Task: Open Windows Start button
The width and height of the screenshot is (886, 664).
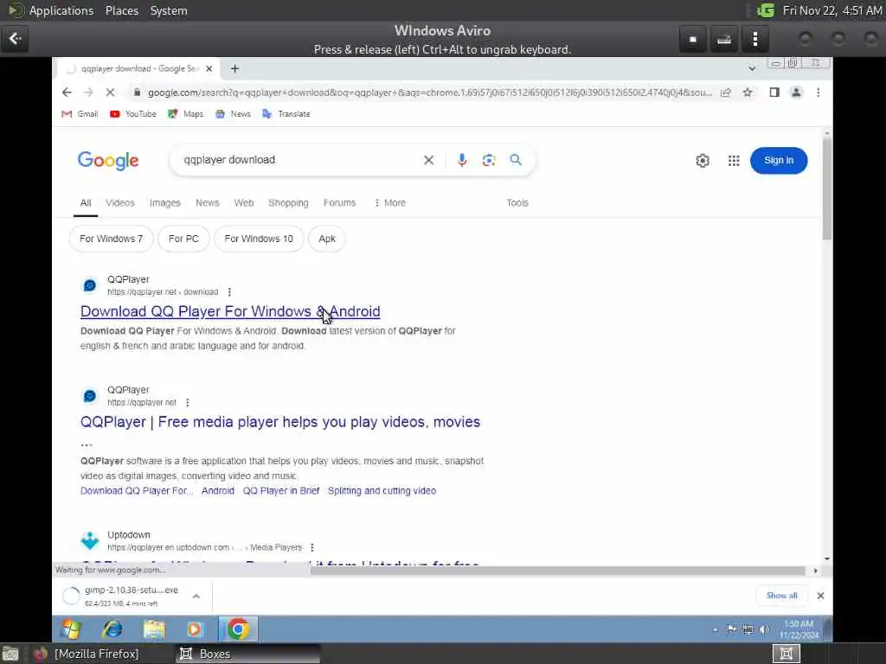Action: pos(71,629)
